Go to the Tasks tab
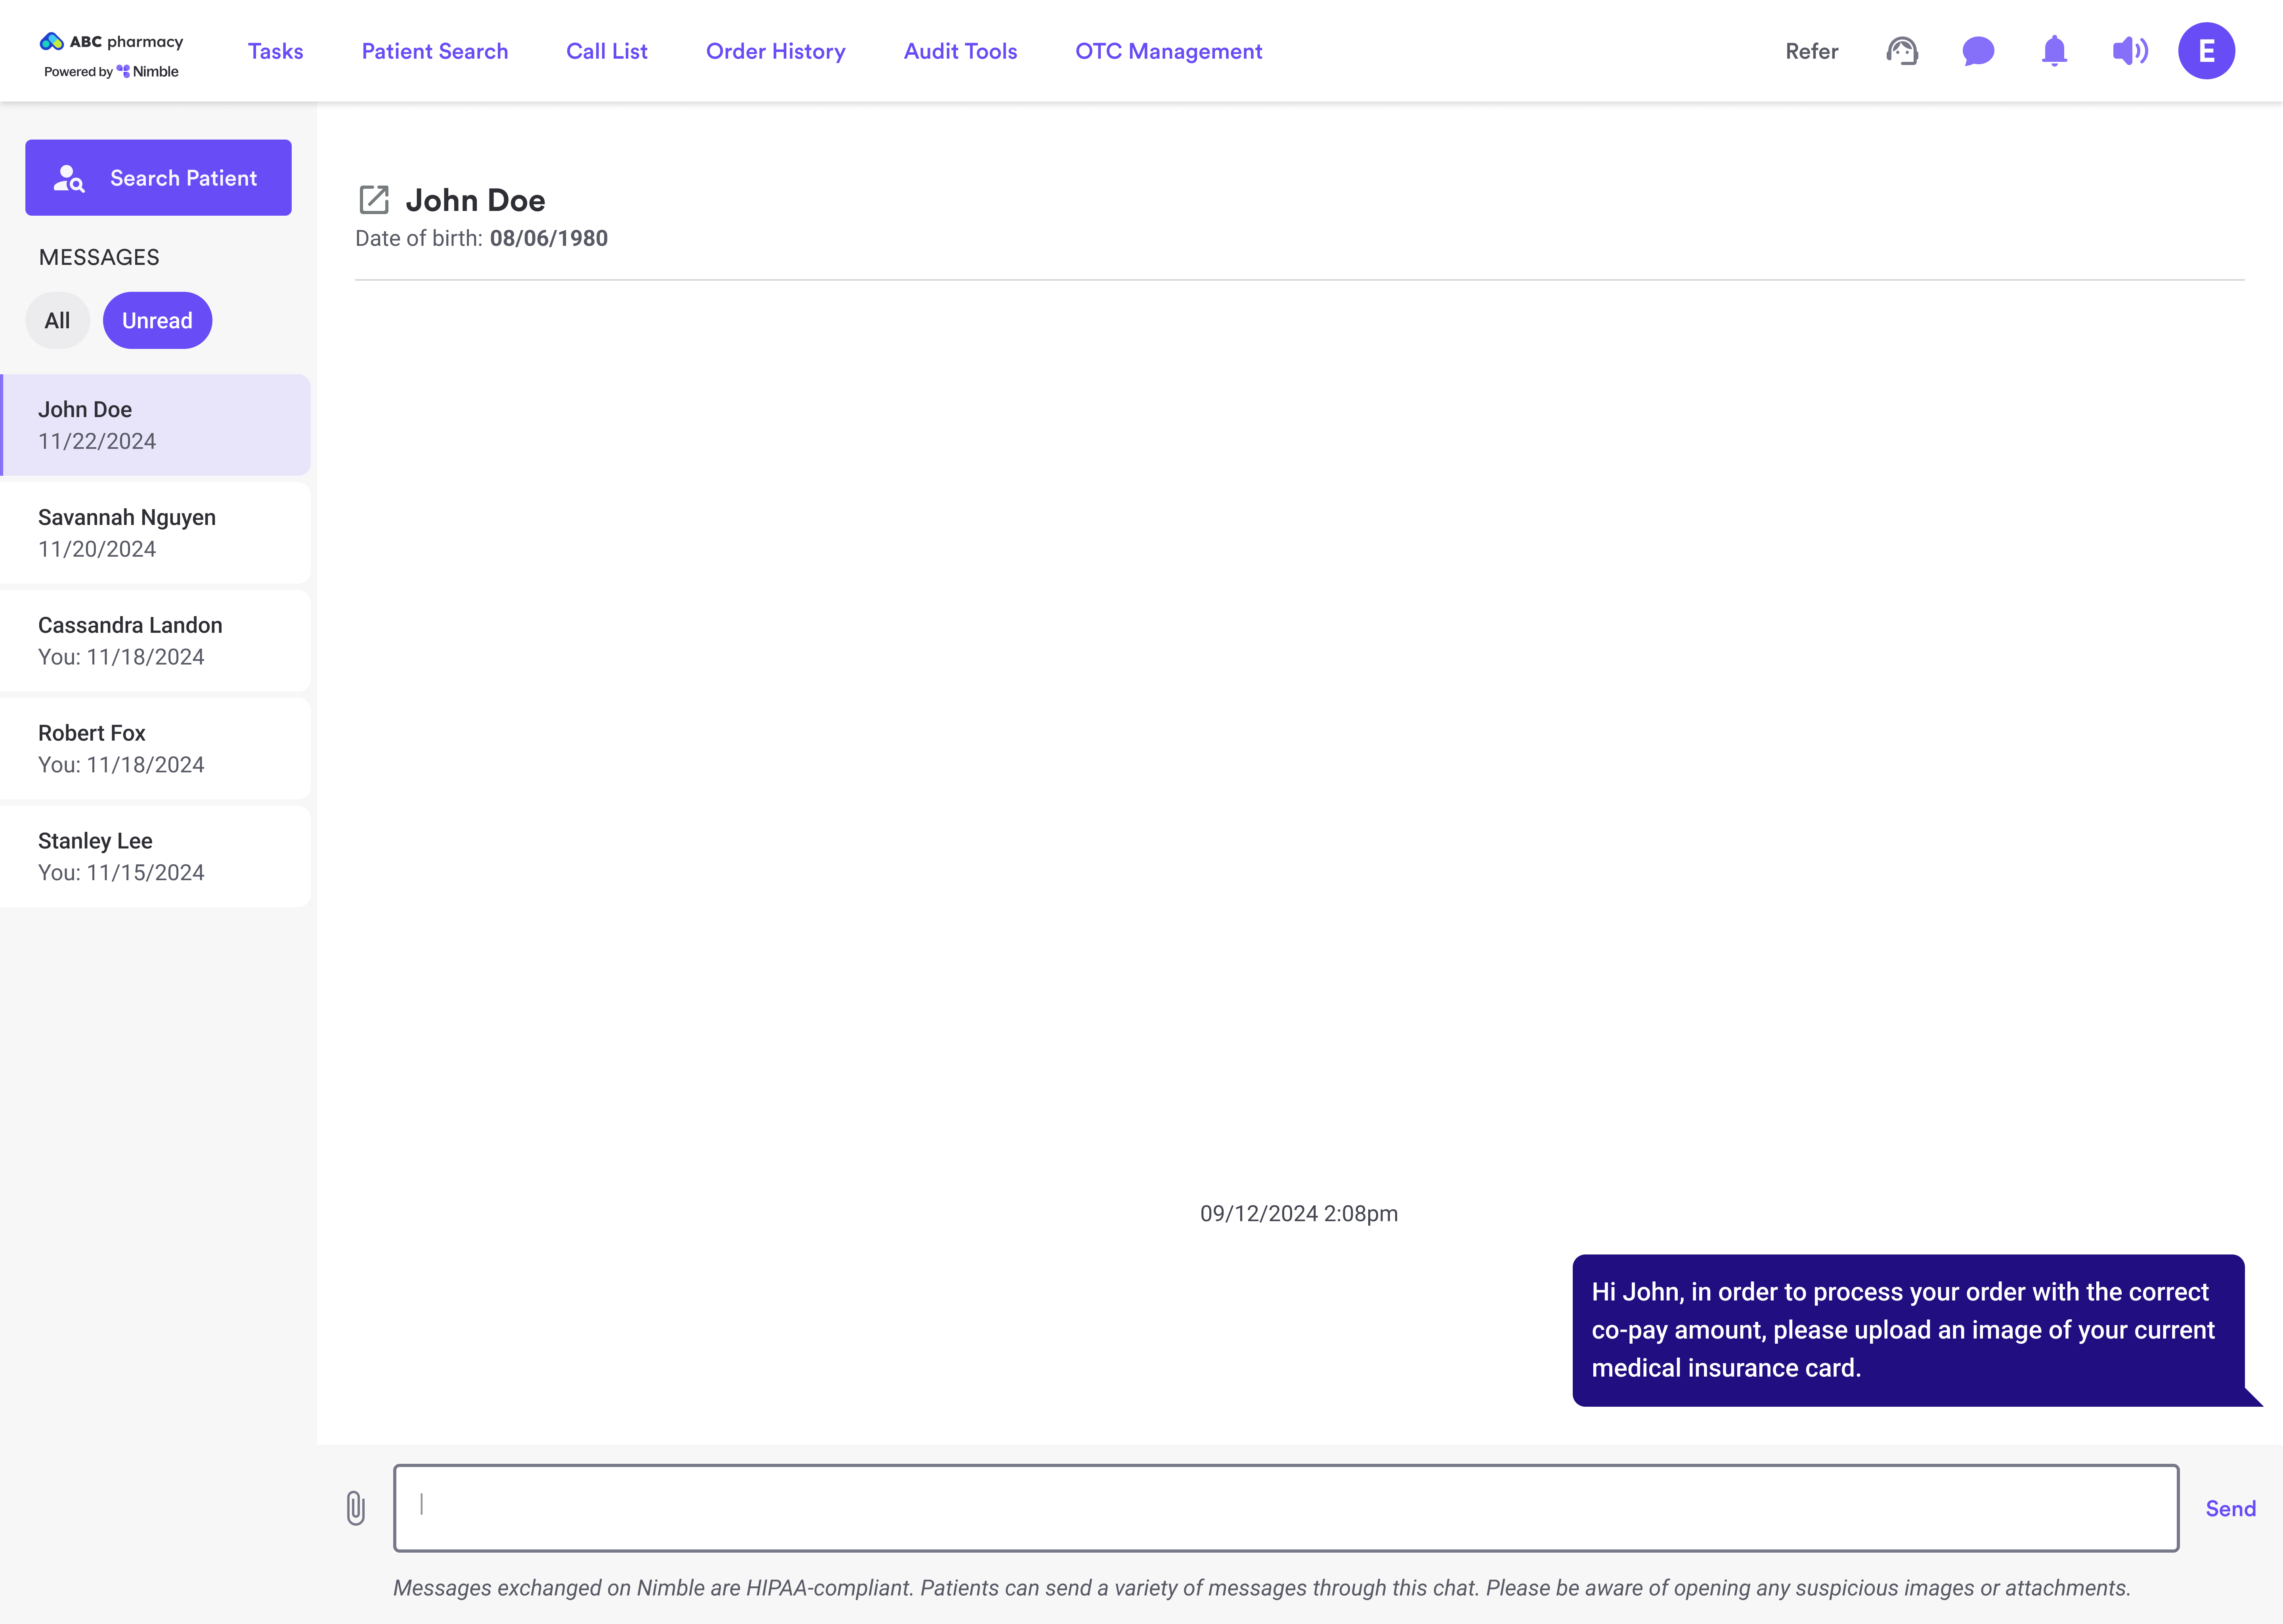The height and width of the screenshot is (1624, 2283). [275, 51]
